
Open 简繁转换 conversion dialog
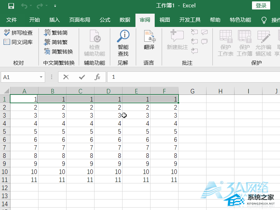tap(58, 51)
